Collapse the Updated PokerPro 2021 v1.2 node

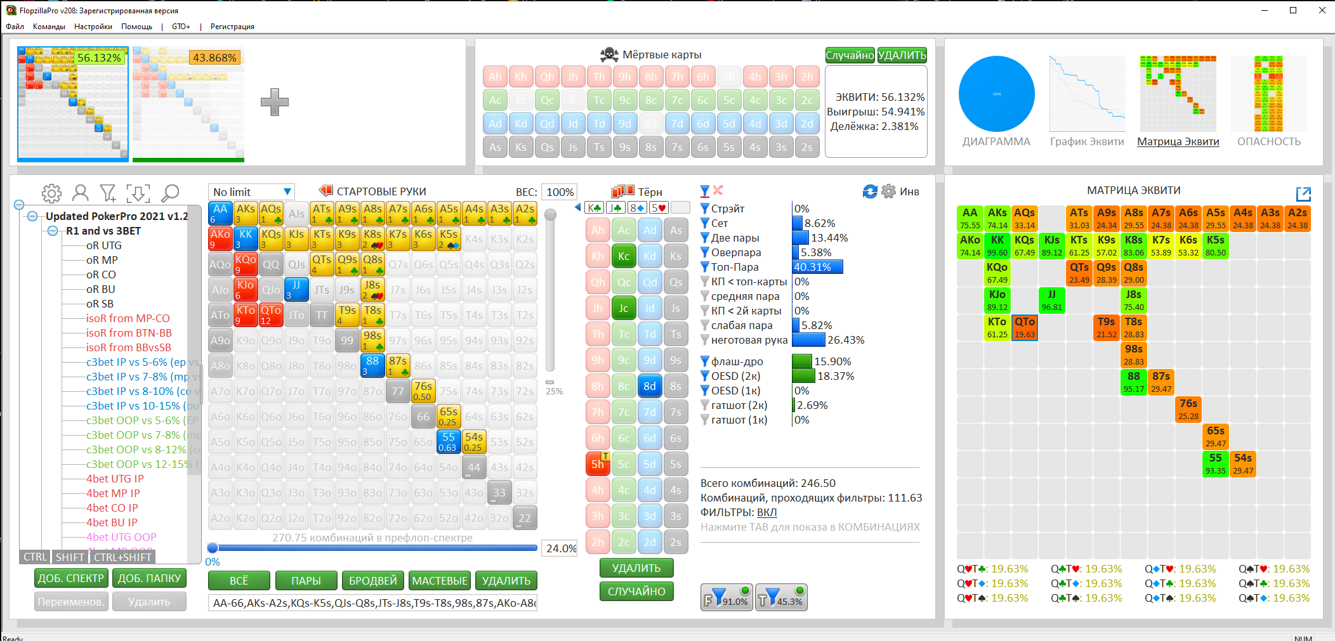pos(32,216)
